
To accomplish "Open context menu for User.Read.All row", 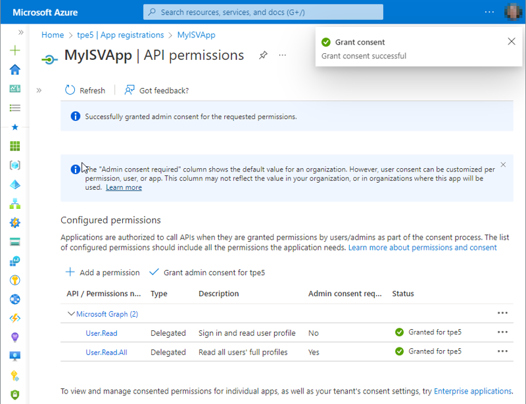I will 502,352.
